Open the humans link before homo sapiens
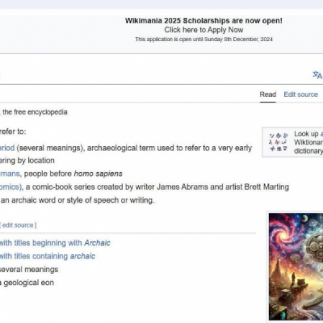The height and width of the screenshot is (323, 323). coord(10,174)
